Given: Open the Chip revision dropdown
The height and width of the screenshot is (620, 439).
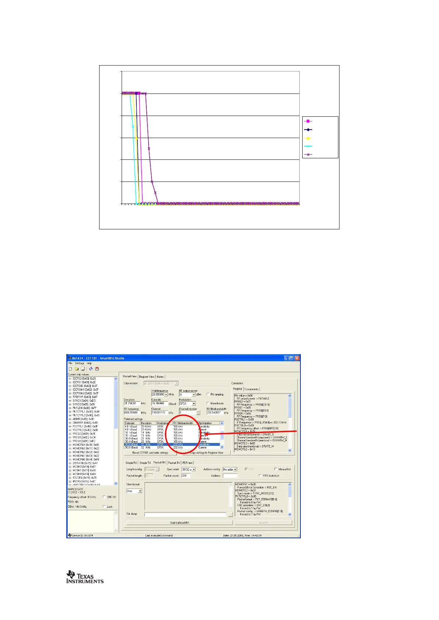Looking at the screenshot, I should pos(176,383).
